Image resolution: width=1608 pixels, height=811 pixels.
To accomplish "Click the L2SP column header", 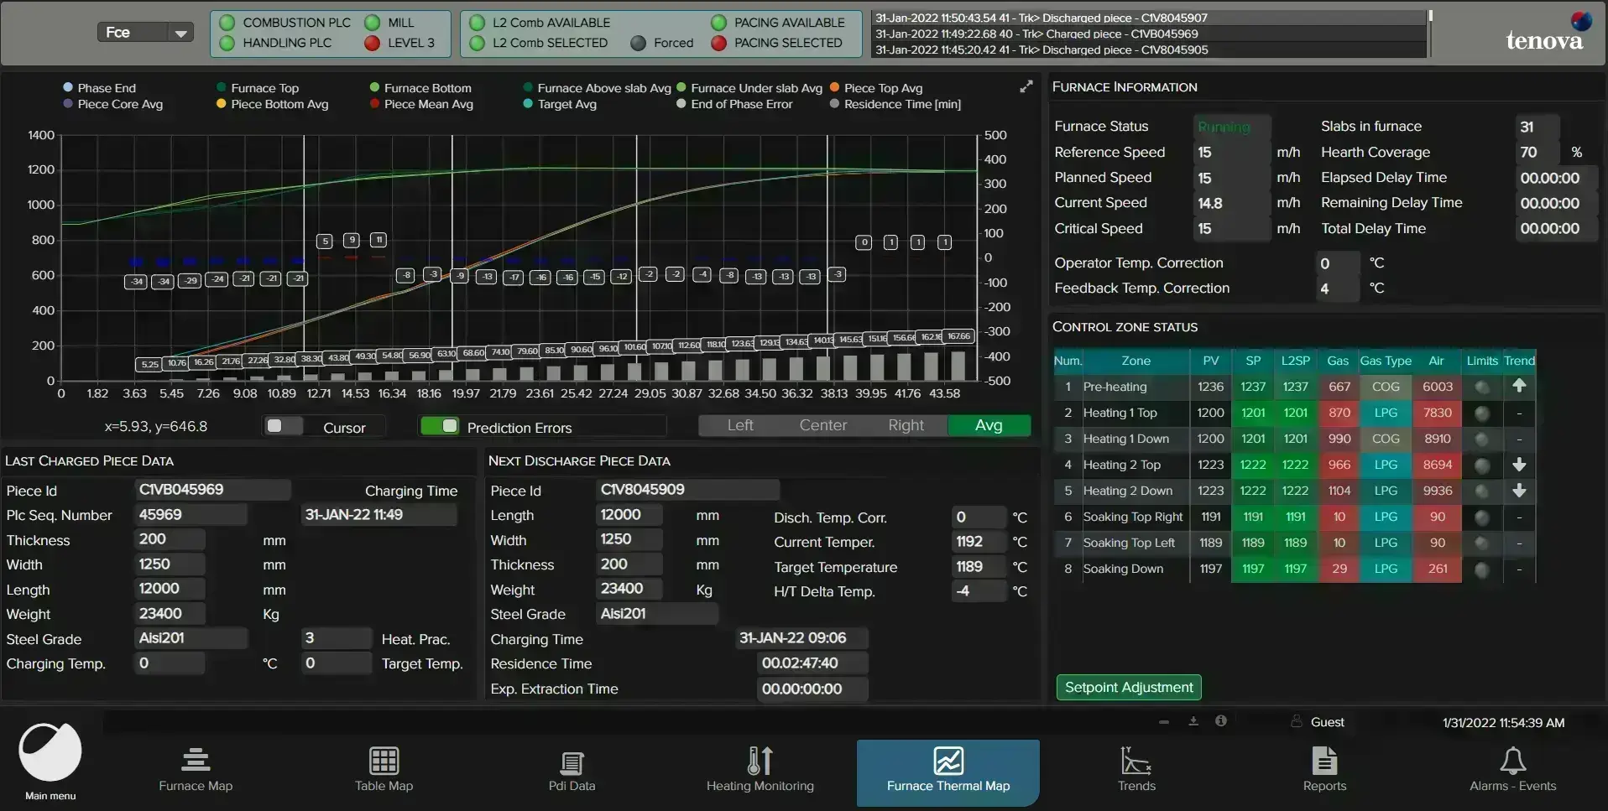I will click(1295, 361).
